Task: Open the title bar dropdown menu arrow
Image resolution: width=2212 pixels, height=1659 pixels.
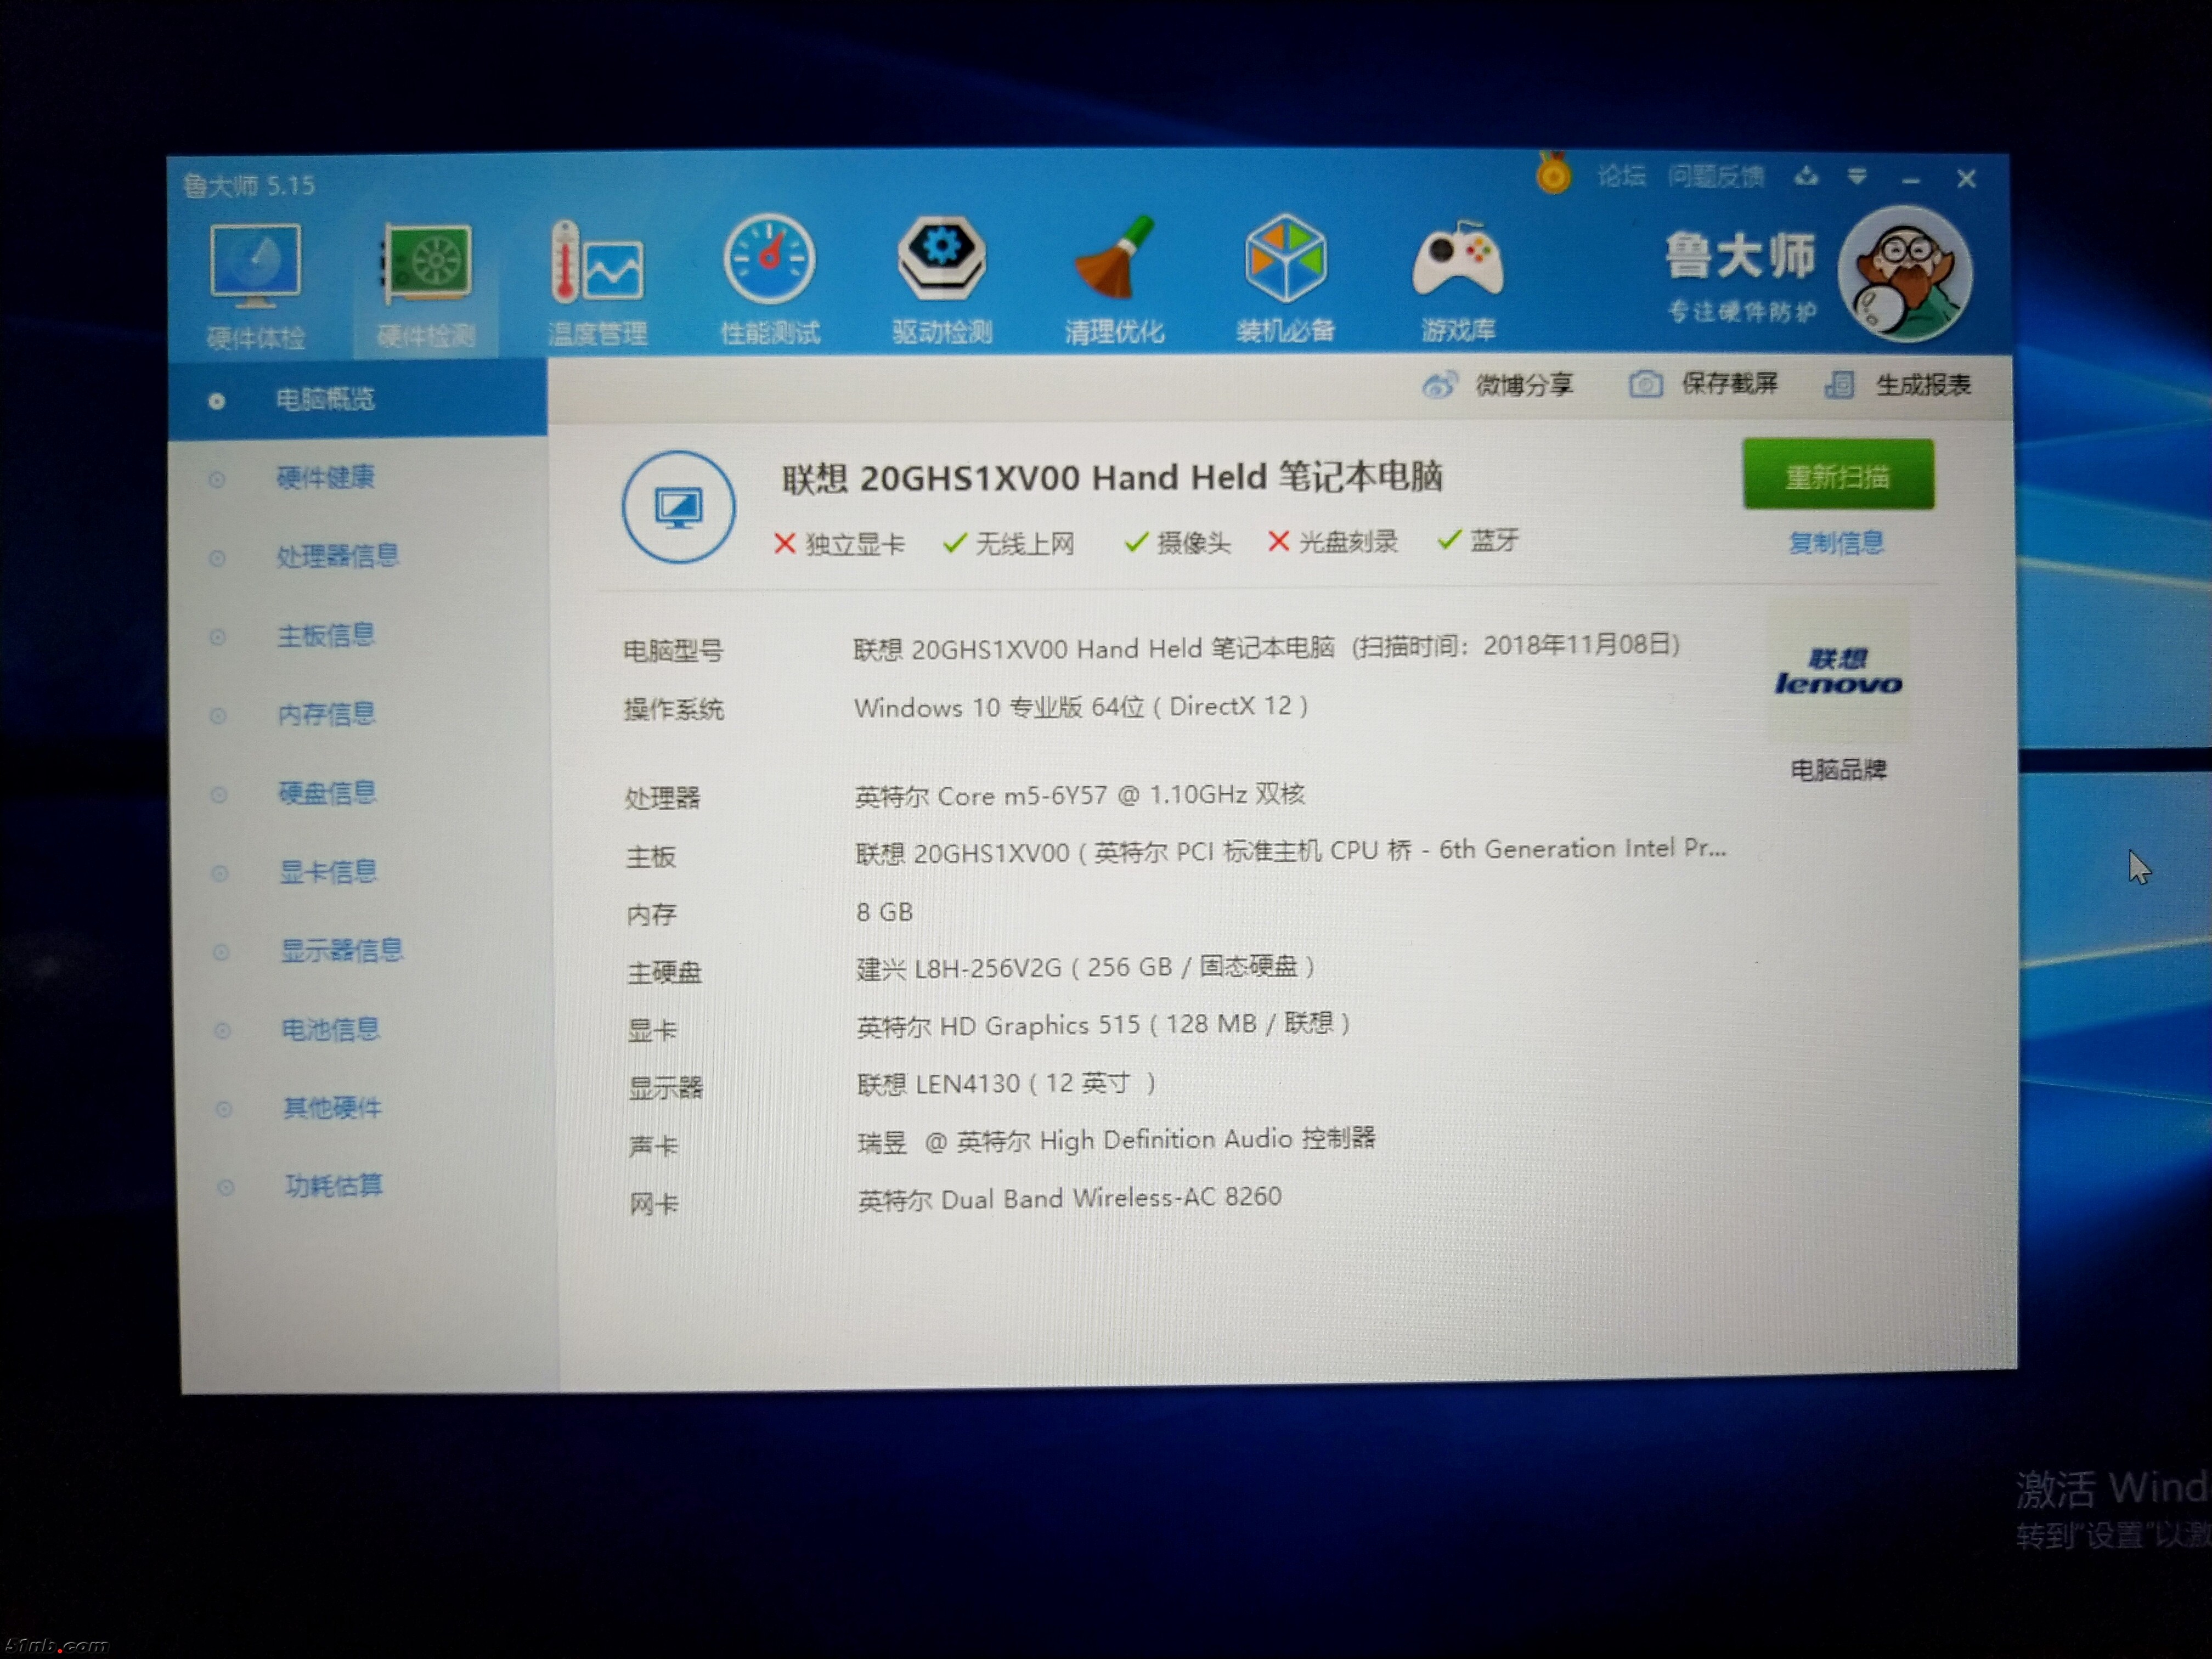Action: tap(1857, 178)
